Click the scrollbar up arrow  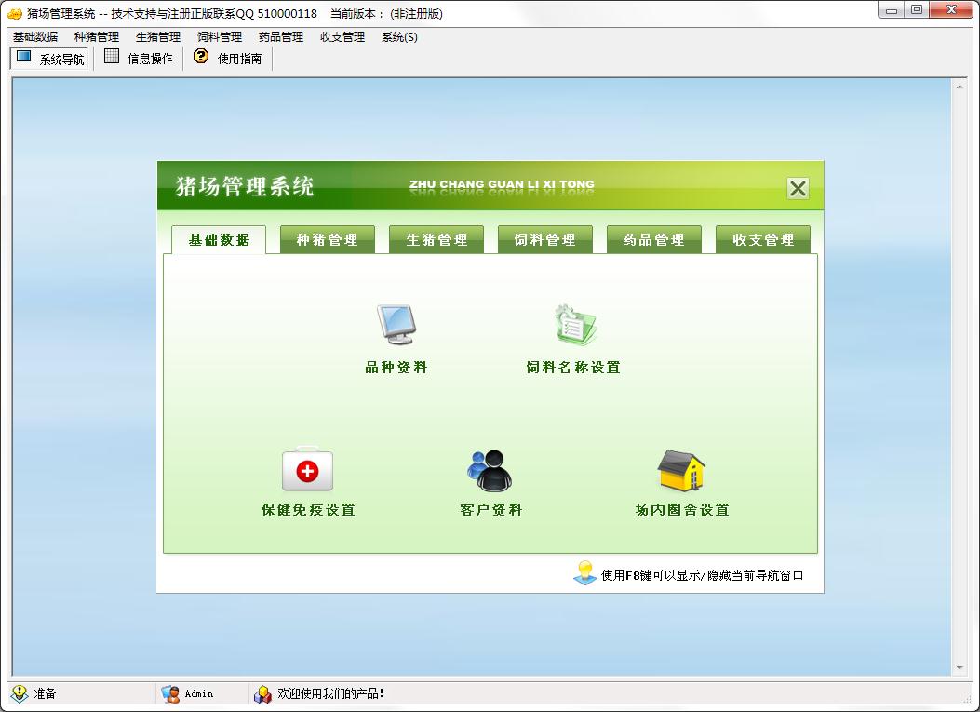tap(960, 87)
